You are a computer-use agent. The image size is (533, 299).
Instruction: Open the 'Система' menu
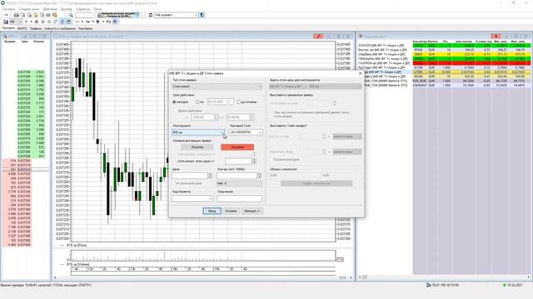click(x=8, y=9)
